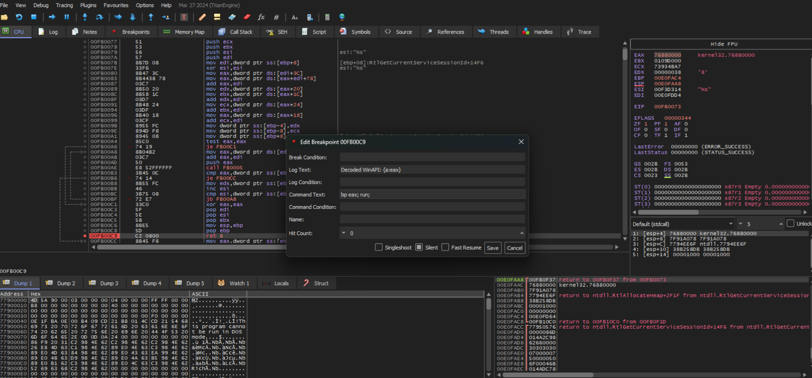The height and width of the screenshot is (378, 812).
Task: Open the Functions fx icon
Action: (x=261, y=17)
